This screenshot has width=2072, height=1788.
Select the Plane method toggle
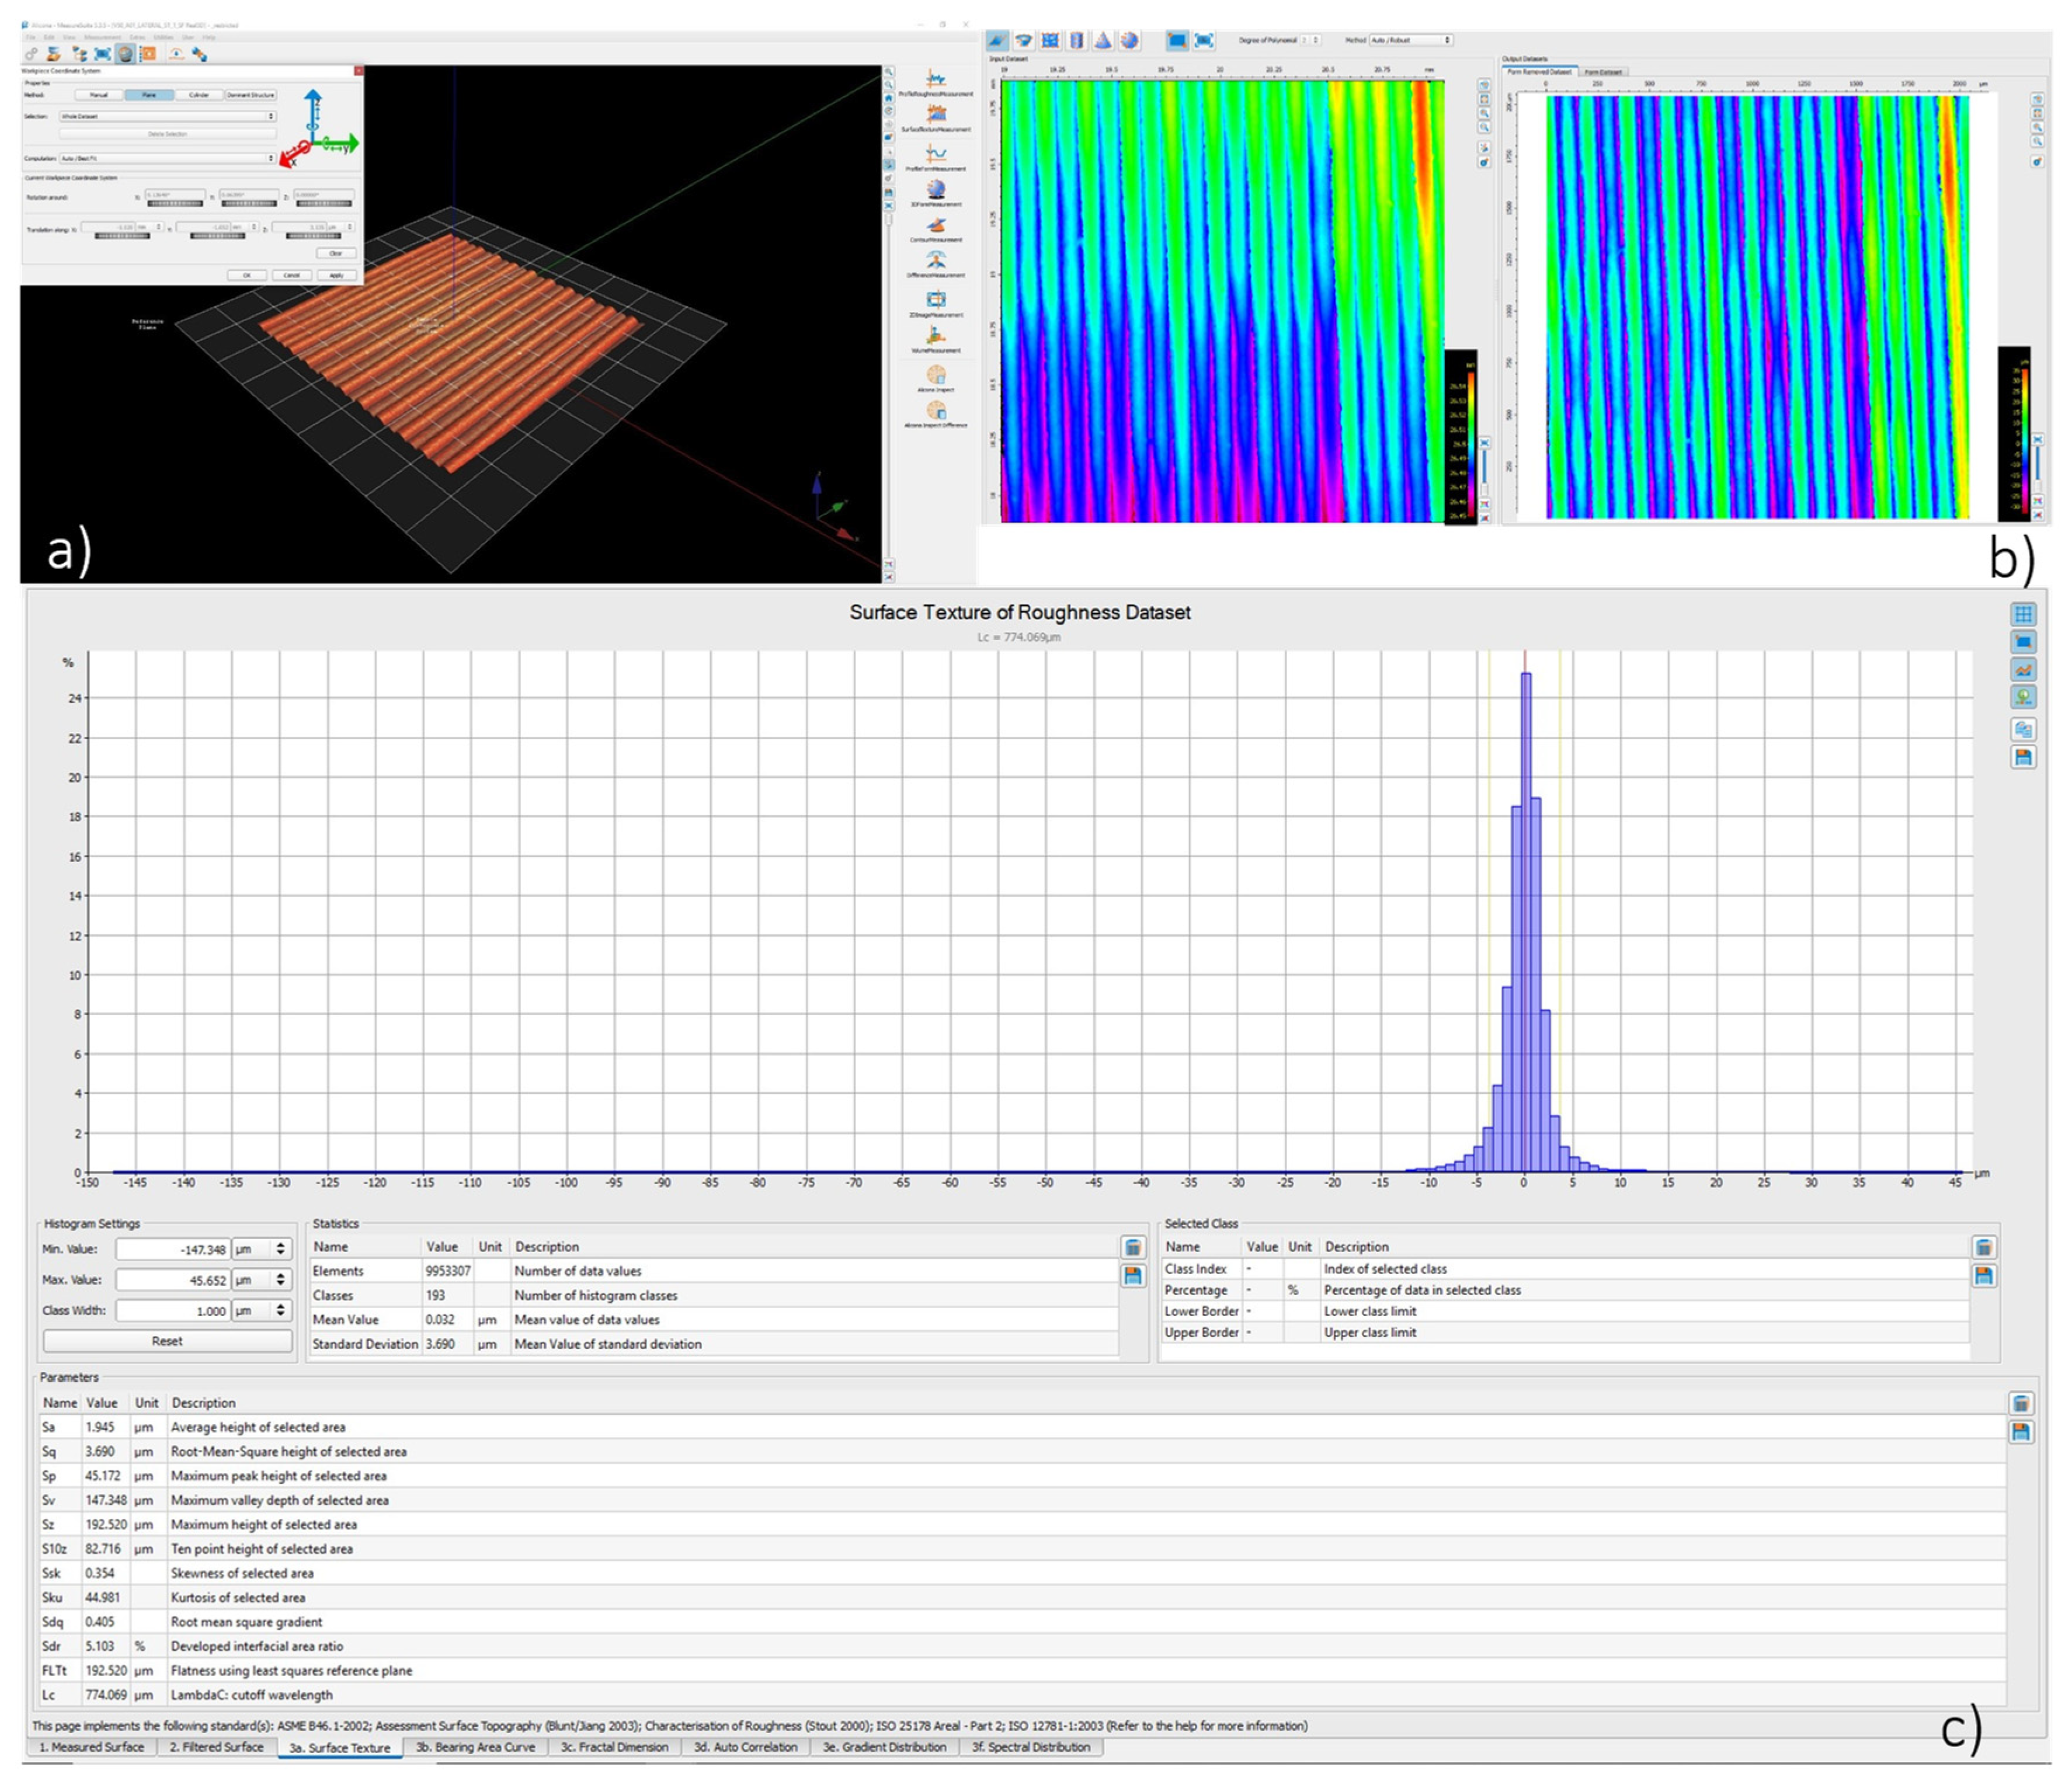[x=149, y=95]
